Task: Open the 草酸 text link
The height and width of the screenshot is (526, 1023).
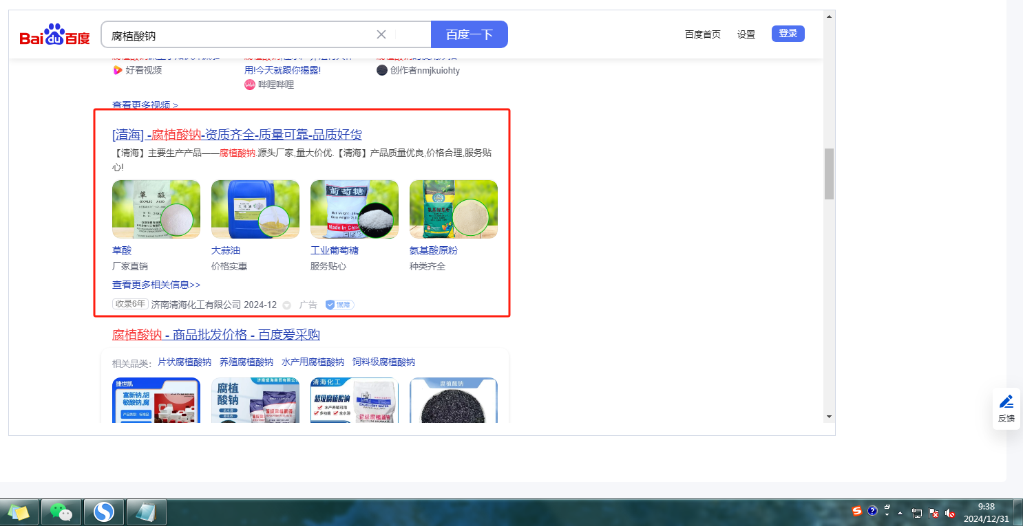Action: point(122,250)
